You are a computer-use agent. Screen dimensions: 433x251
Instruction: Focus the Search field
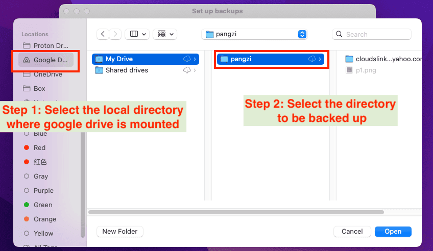point(371,34)
